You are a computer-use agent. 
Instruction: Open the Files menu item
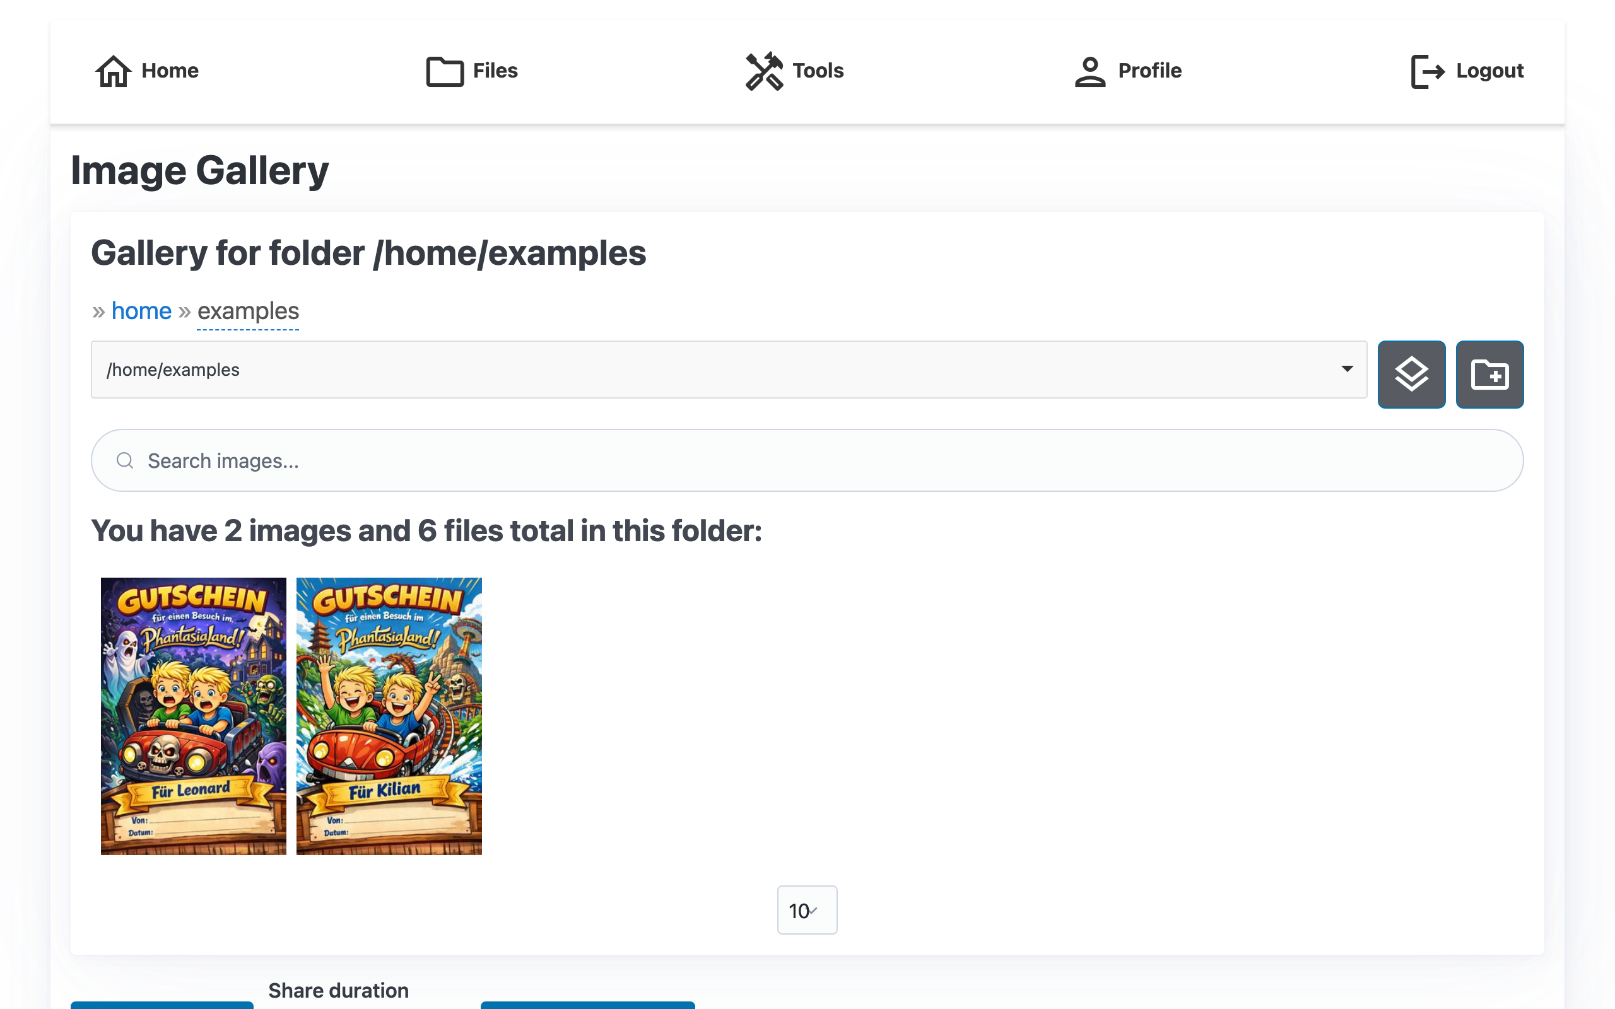tap(495, 71)
